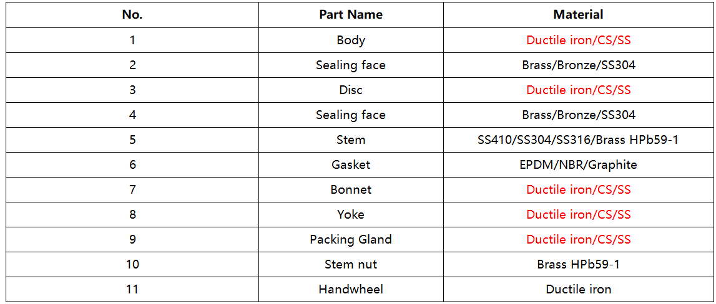Click the Stem nut row's Brass HPb59-1 material
Viewport: 716px width, 304px height.
click(x=578, y=265)
